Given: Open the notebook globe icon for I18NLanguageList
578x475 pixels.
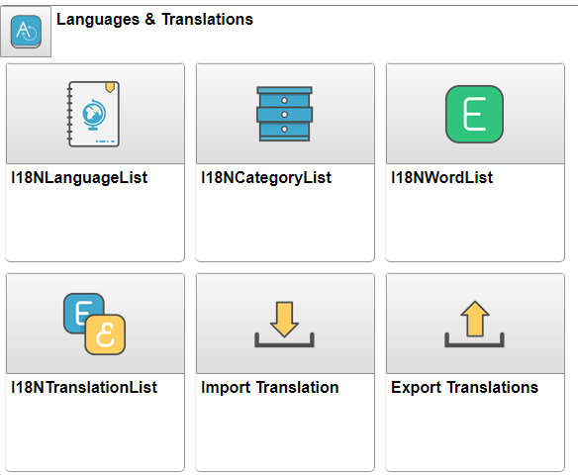Looking at the screenshot, I should click(x=93, y=114).
